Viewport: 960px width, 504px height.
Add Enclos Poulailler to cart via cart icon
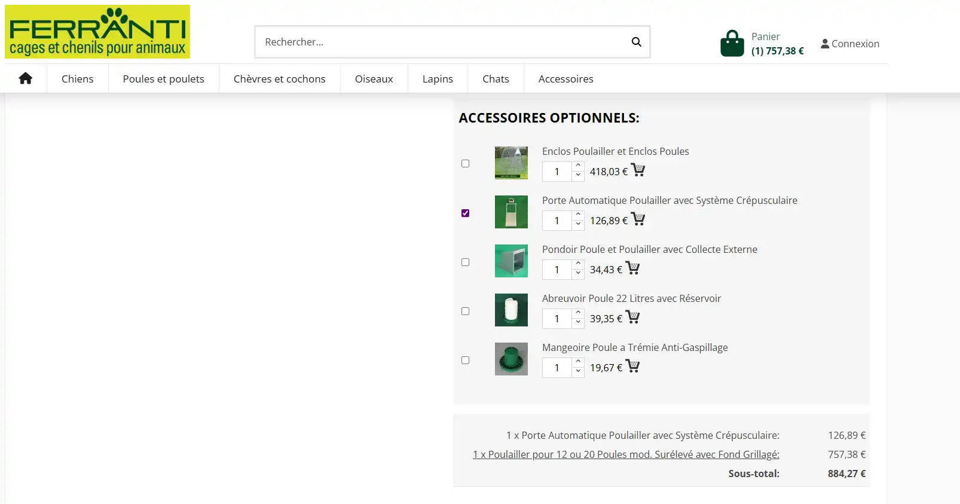pos(638,170)
